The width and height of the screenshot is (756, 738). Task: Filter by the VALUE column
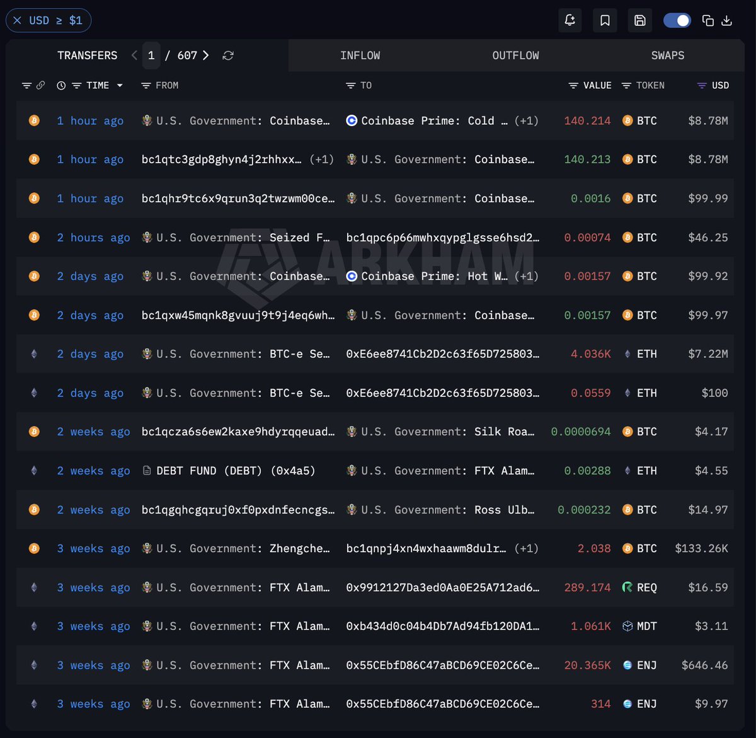point(573,86)
